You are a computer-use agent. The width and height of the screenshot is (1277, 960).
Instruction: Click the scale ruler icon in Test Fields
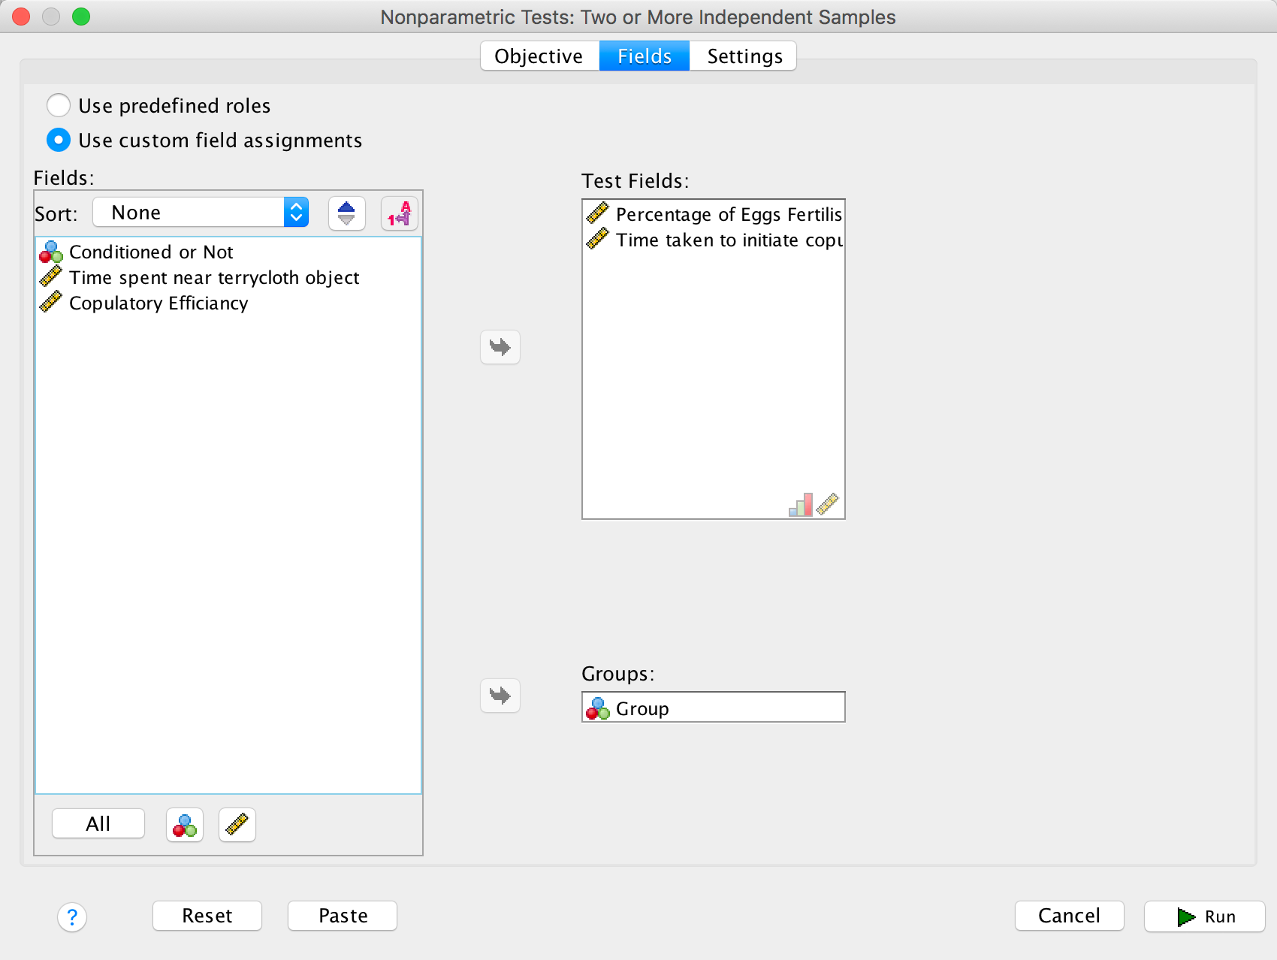coord(828,505)
